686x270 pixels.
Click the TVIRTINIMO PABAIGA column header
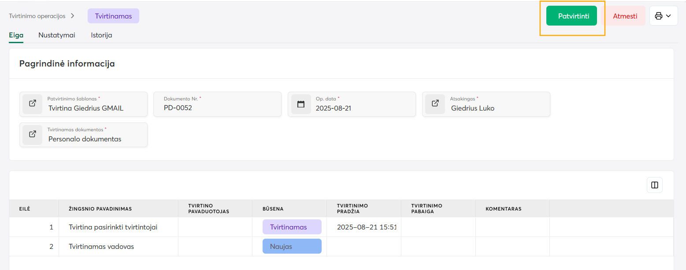point(438,209)
